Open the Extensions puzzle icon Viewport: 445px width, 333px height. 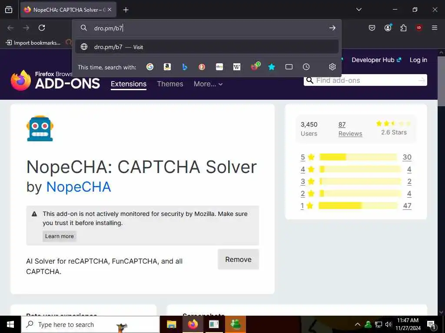pyautogui.click(x=403, y=28)
